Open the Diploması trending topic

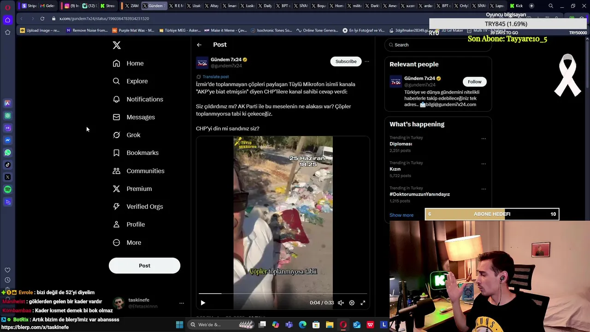(401, 144)
